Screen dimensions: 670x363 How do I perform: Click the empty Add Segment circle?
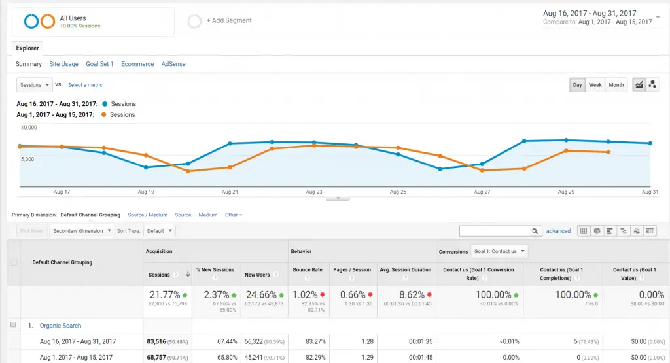(x=194, y=21)
